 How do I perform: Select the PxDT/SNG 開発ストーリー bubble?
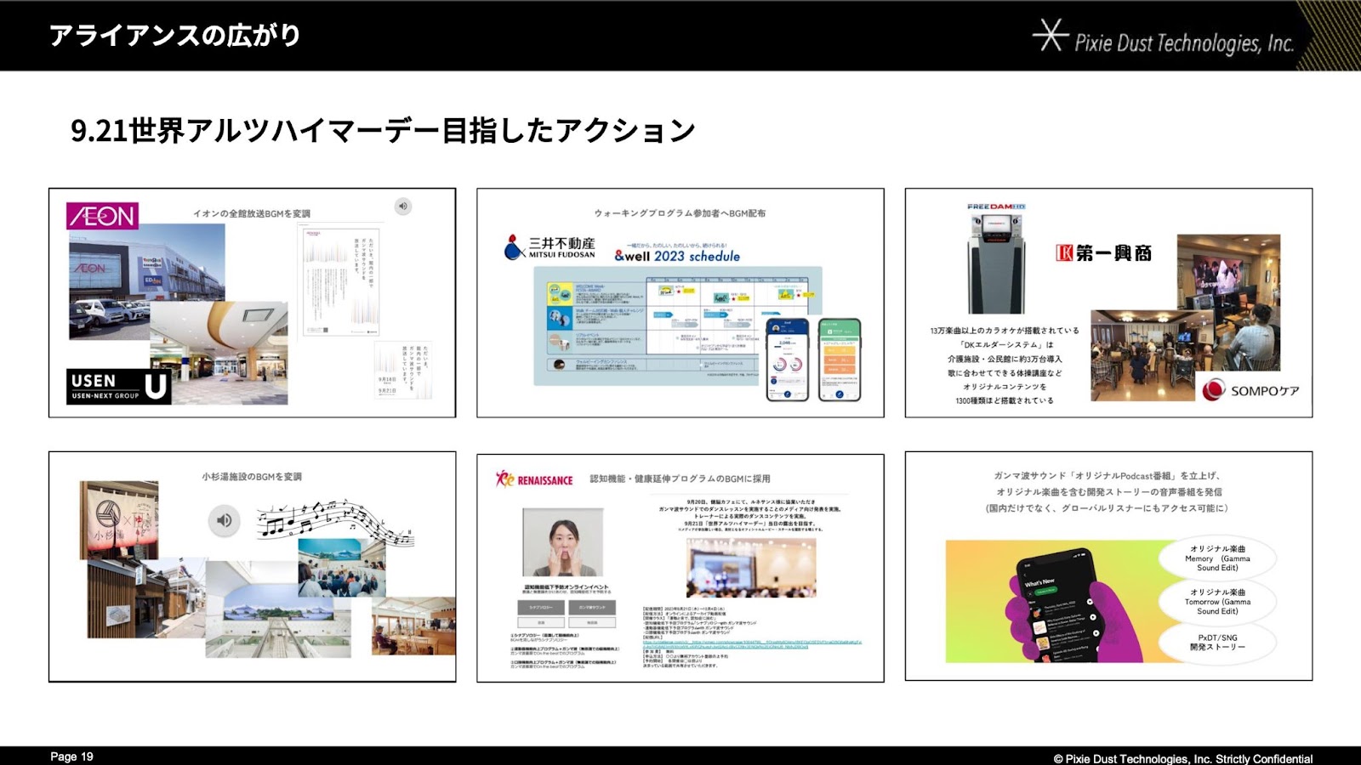point(1217,642)
